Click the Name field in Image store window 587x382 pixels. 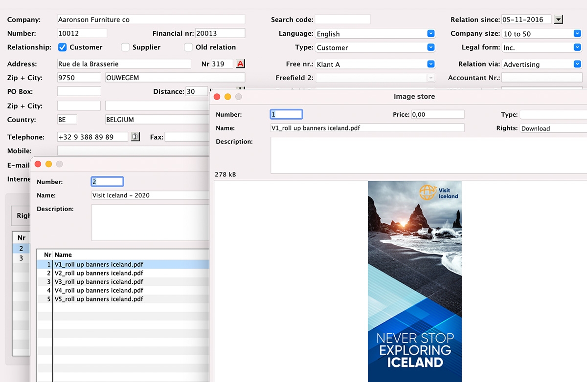pos(367,128)
